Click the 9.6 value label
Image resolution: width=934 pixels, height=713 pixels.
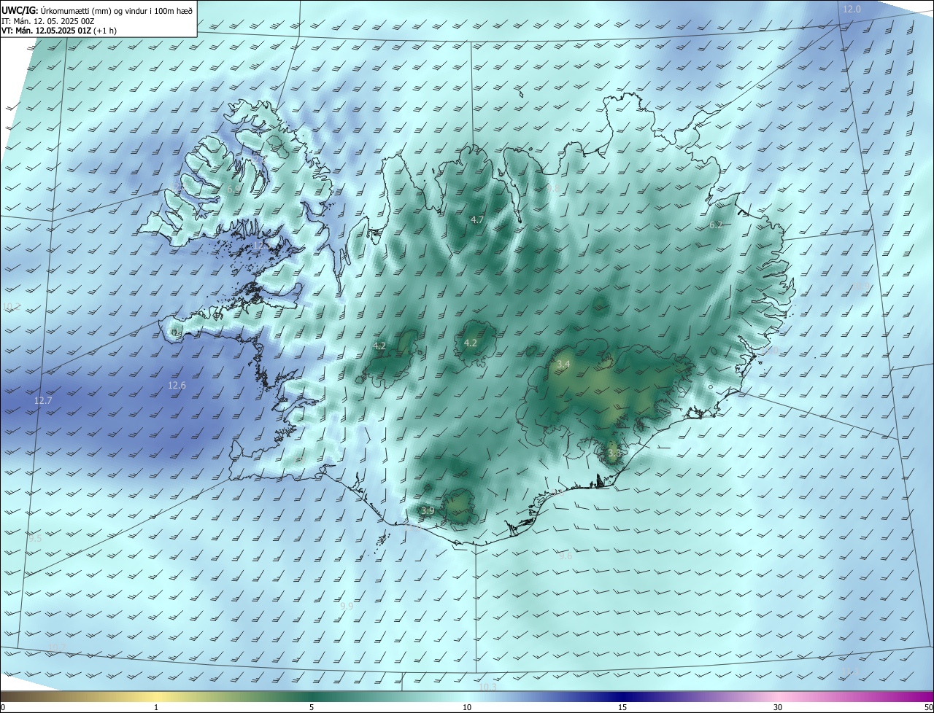pos(566,556)
